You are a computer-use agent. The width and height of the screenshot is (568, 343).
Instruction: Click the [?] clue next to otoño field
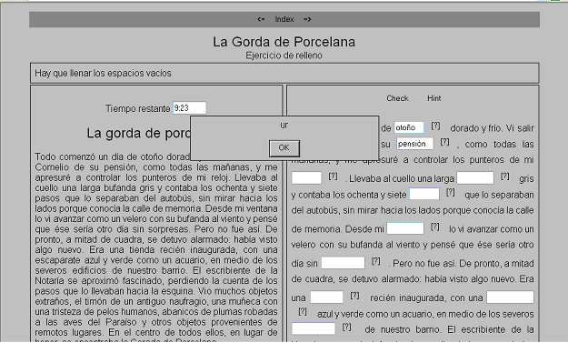(435, 126)
